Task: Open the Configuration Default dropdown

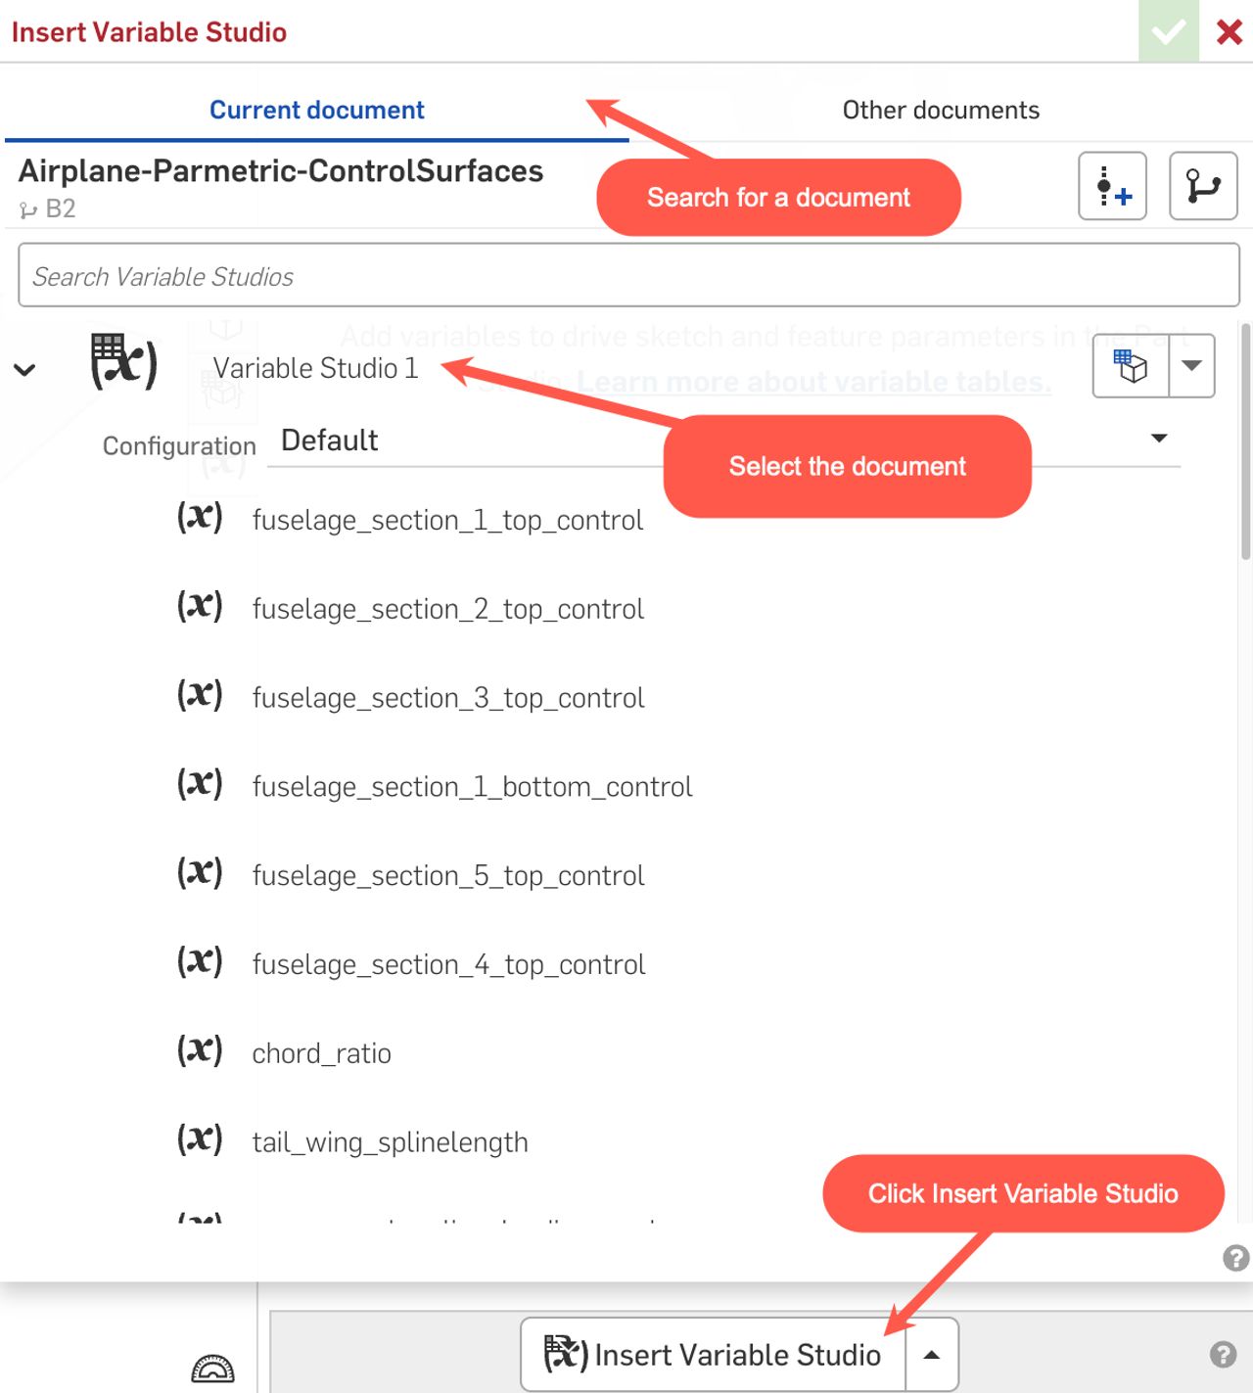Action: pos(1158,439)
